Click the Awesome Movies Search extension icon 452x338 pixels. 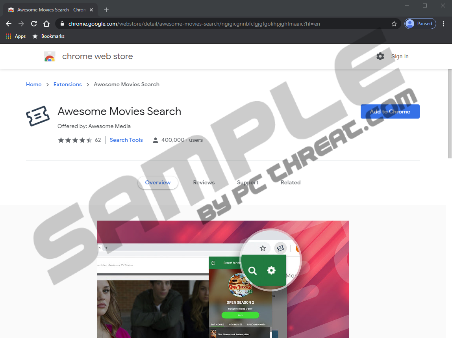tap(38, 116)
